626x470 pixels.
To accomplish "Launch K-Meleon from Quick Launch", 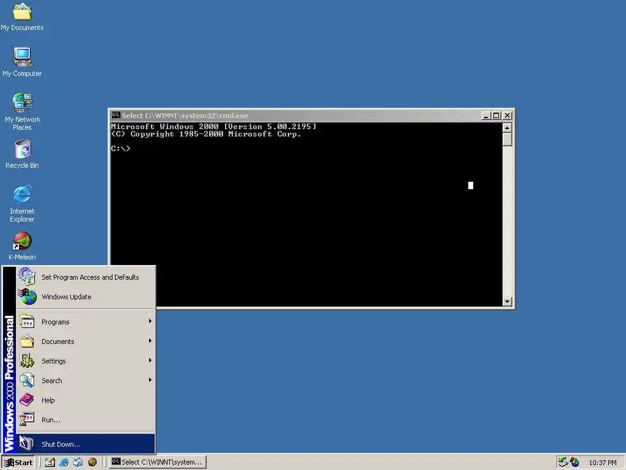I will 92,462.
